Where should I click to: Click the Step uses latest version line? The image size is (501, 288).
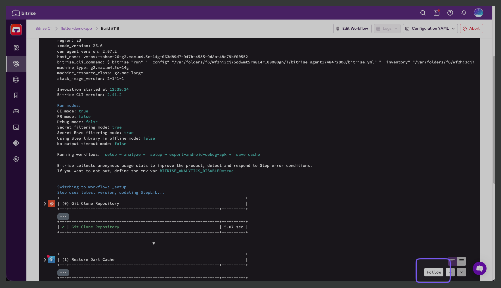pyautogui.click(x=111, y=192)
